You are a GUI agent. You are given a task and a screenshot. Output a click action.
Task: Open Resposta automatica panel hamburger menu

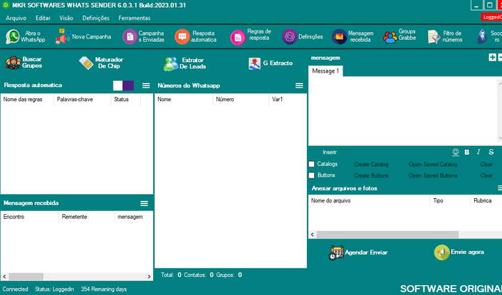146,86
